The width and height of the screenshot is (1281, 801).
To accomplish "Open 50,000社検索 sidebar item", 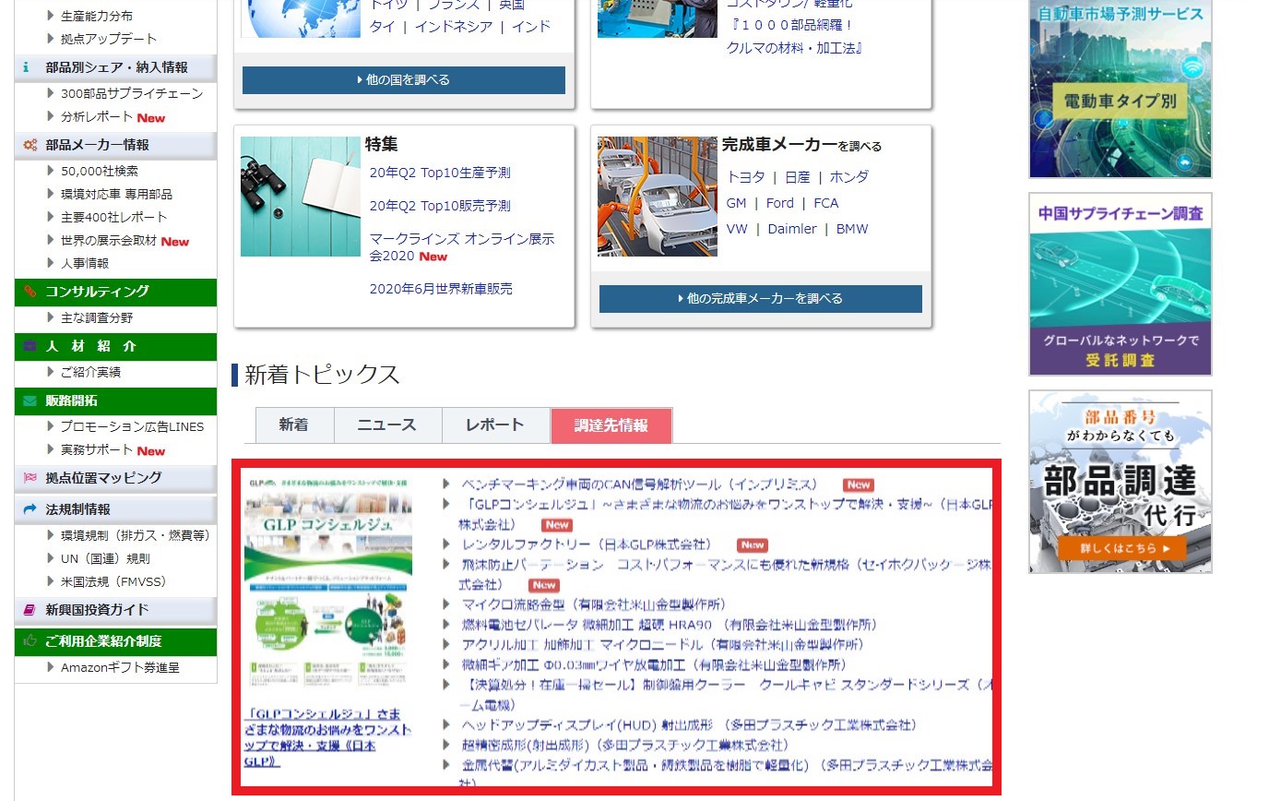I will point(100,171).
